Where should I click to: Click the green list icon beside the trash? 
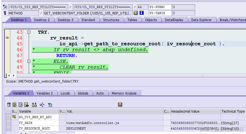(x=15, y=105)
